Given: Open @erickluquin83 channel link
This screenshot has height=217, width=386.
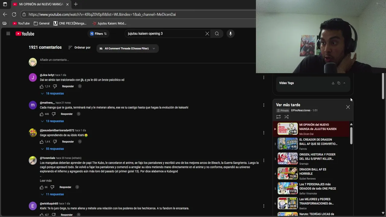Looking at the screenshot, I should click(x=49, y=204).
